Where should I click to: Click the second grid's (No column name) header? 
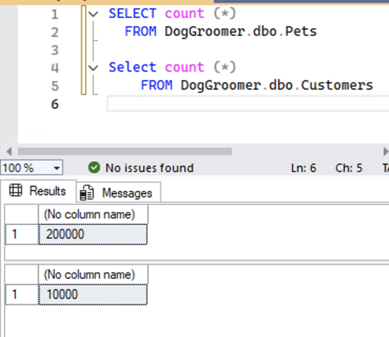[93, 275]
